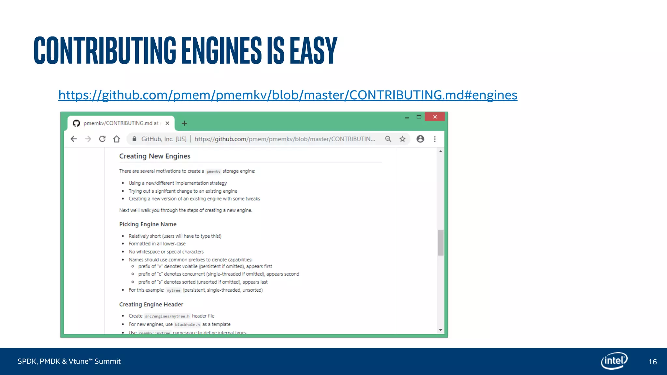The image size is (667, 375).
Task: Open the user profile avatar icon
Action: (x=420, y=139)
